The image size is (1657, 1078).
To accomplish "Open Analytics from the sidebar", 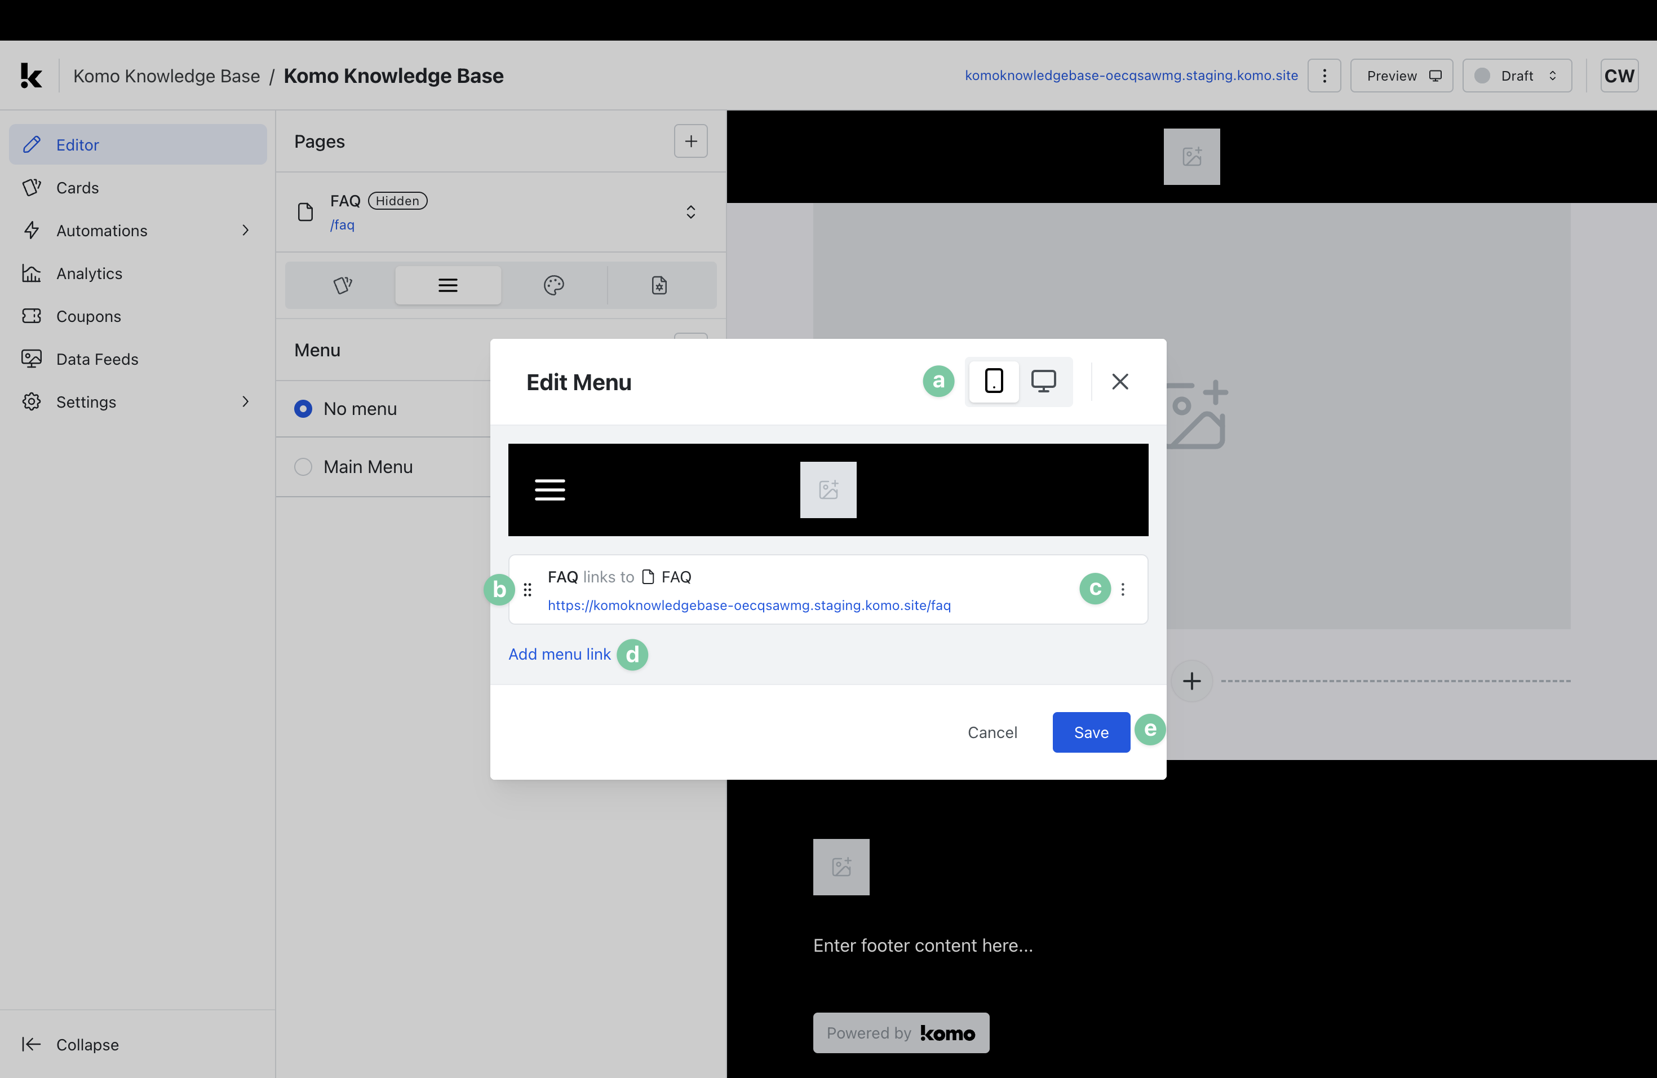I will pos(89,273).
